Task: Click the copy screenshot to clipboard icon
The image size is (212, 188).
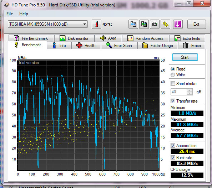Action: coord(144,24)
